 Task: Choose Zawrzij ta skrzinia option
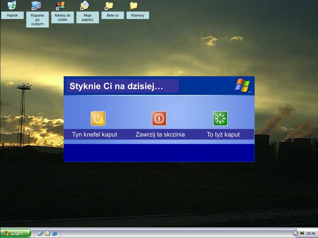coord(160,134)
